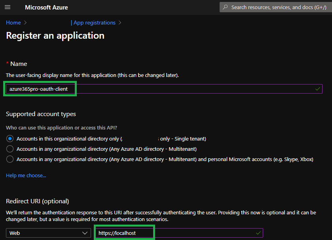Click chevron after Home breadcrumb
Viewport: 332px width, 240px height.
25,22
